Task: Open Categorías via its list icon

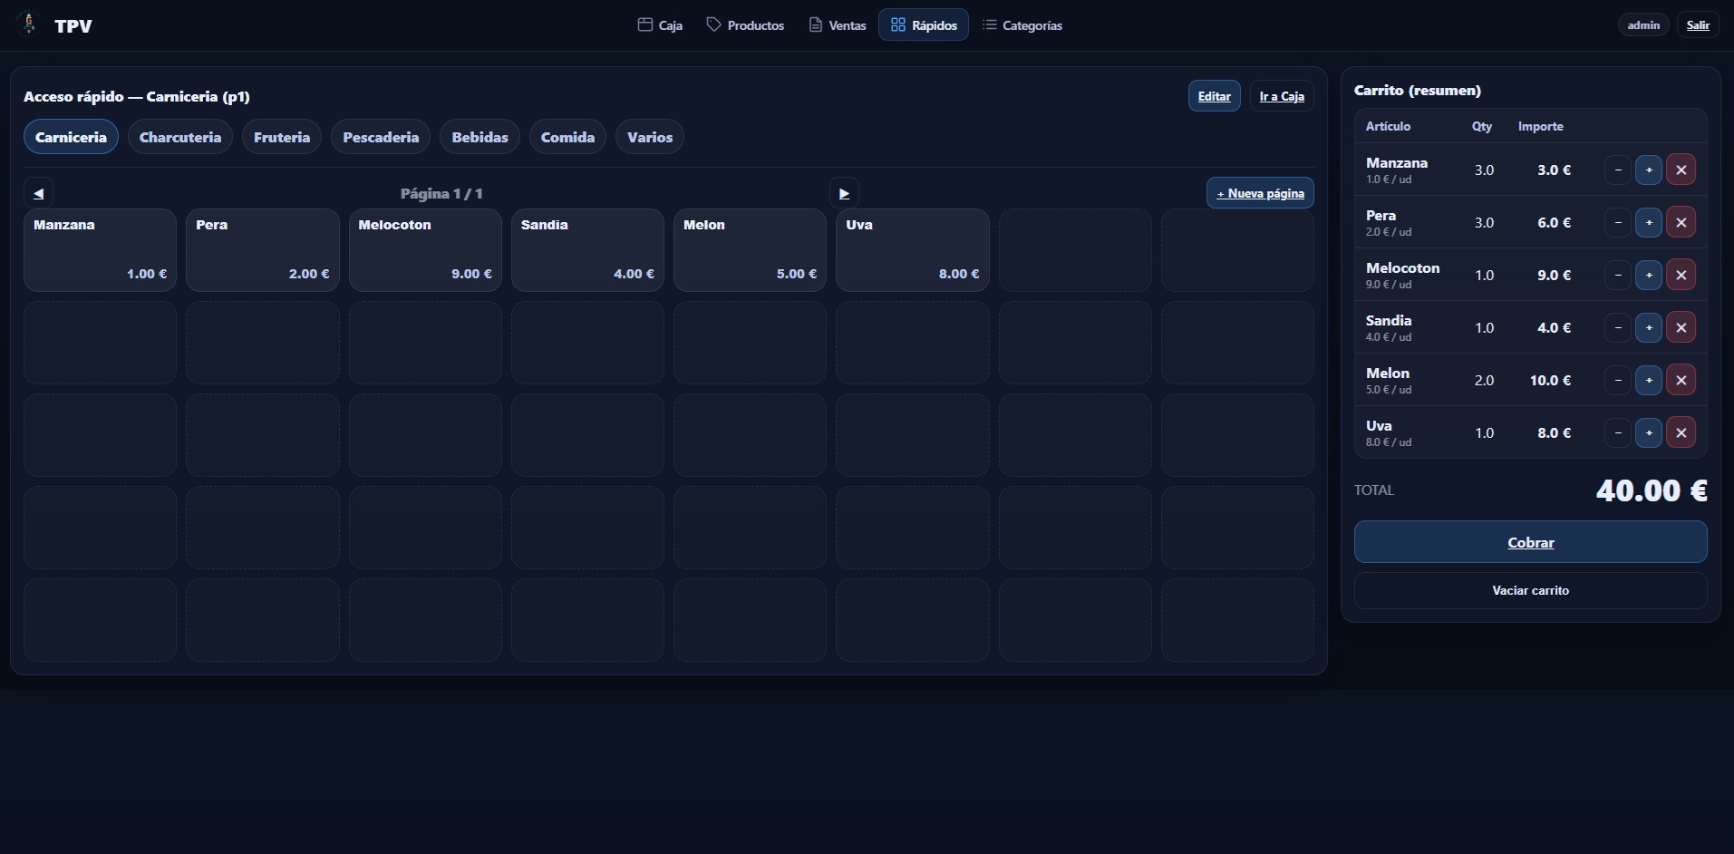Action: point(990,24)
